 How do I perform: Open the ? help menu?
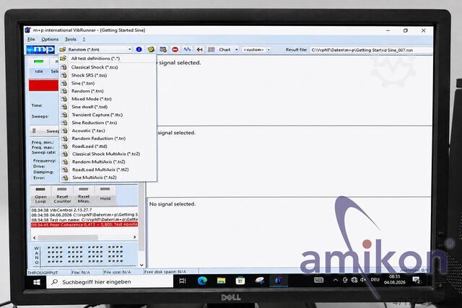coord(84,39)
